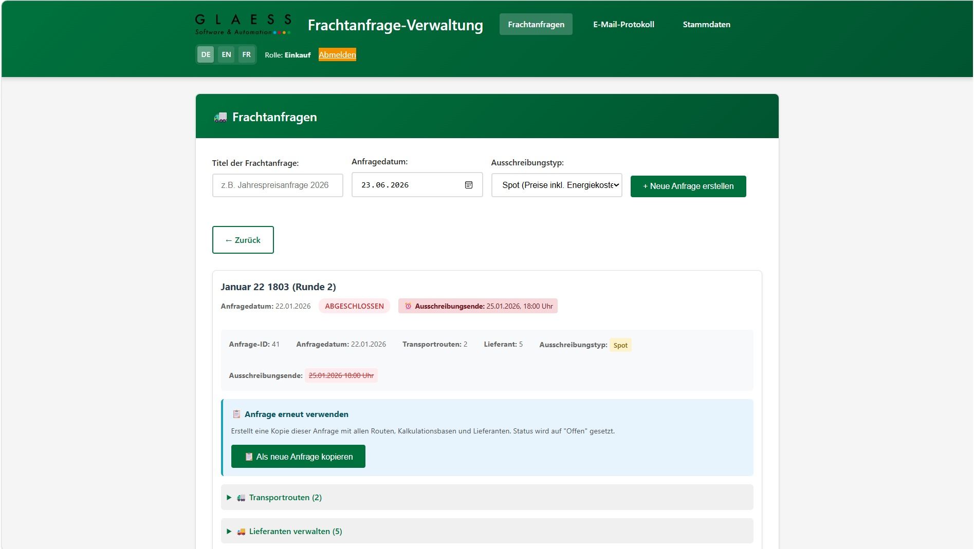Go back with the Zurück button
Image resolution: width=974 pixels, height=549 pixels.
pyautogui.click(x=243, y=240)
